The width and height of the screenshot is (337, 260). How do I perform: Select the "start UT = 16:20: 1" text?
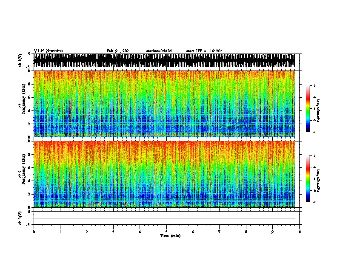206,51
